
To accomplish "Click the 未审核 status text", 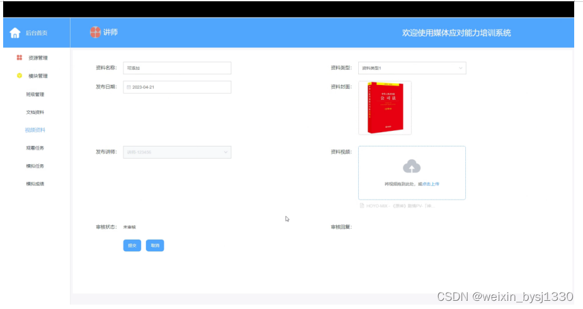I will coord(130,227).
